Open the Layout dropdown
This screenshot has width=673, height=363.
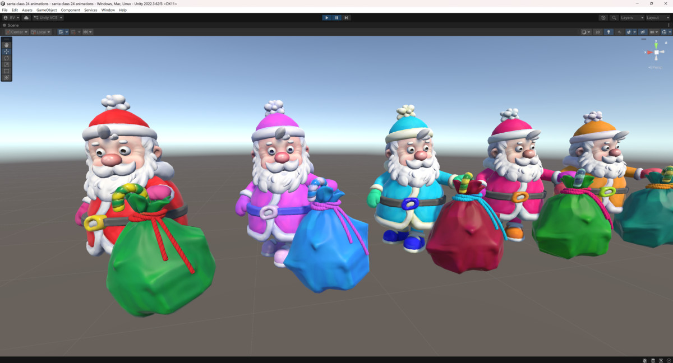point(657,17)
